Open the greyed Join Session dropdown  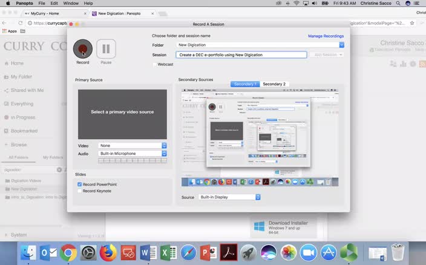327,54
